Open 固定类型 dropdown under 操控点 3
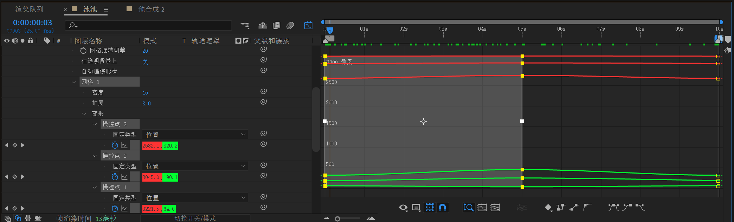 [195, 135]
